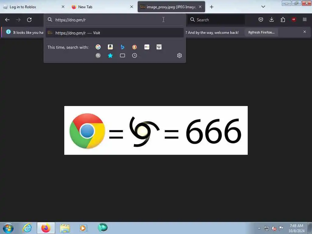The height and width of the screenshot is (234, 312).
Task: Close the New Tab tab
Action: coord(132,7)
